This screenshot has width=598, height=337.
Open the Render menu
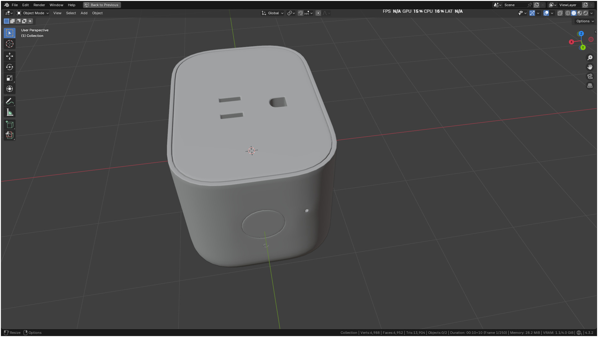point(39,5)
